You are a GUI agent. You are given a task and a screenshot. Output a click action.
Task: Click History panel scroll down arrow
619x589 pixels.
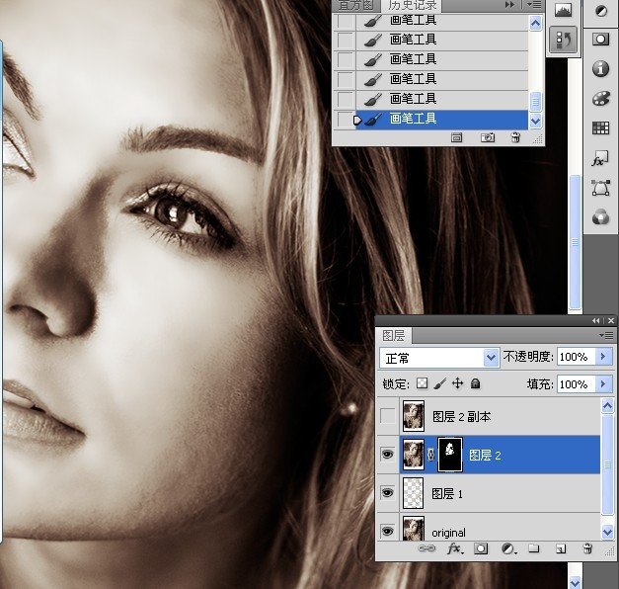[535, 121]
